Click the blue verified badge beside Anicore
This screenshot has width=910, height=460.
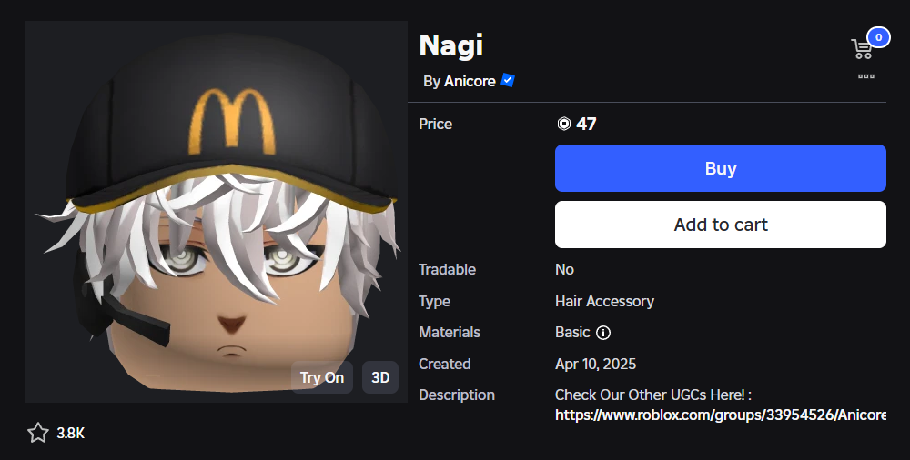click(508, 80)
